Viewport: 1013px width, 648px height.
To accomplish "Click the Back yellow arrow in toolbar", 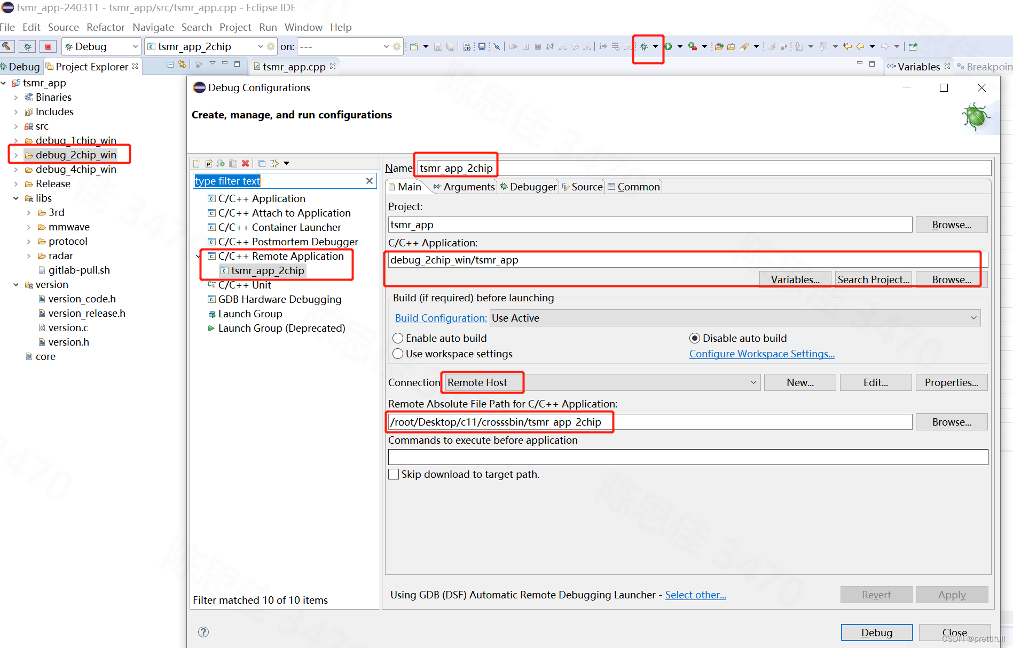I will tap(860, 46).
